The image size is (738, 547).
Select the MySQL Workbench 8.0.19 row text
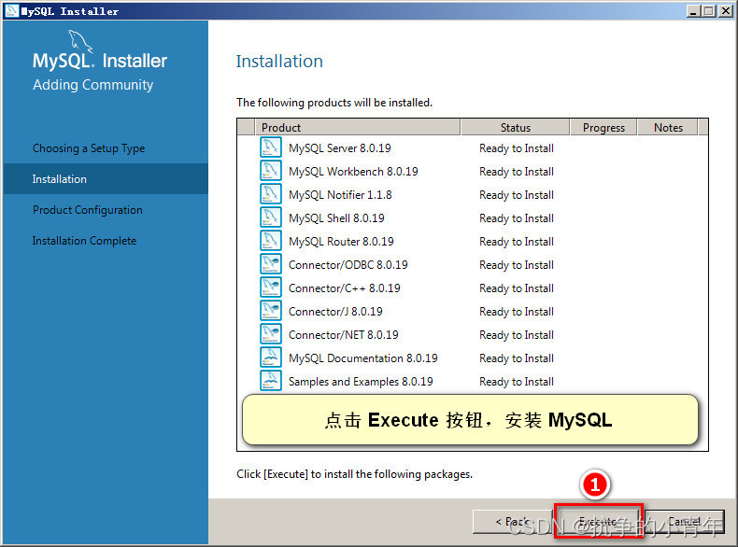353,172
